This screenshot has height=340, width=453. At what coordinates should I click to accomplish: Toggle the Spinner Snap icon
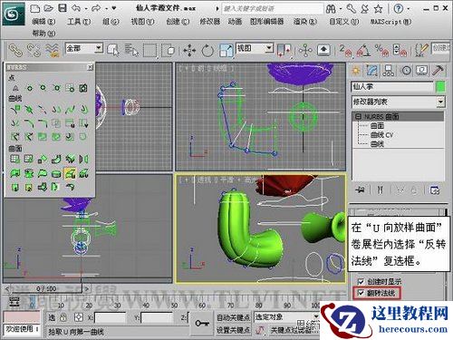point(400,51)
